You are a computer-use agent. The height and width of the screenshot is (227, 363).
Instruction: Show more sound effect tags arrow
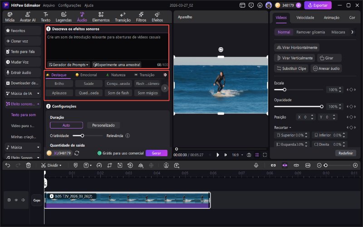click(165, 88)
